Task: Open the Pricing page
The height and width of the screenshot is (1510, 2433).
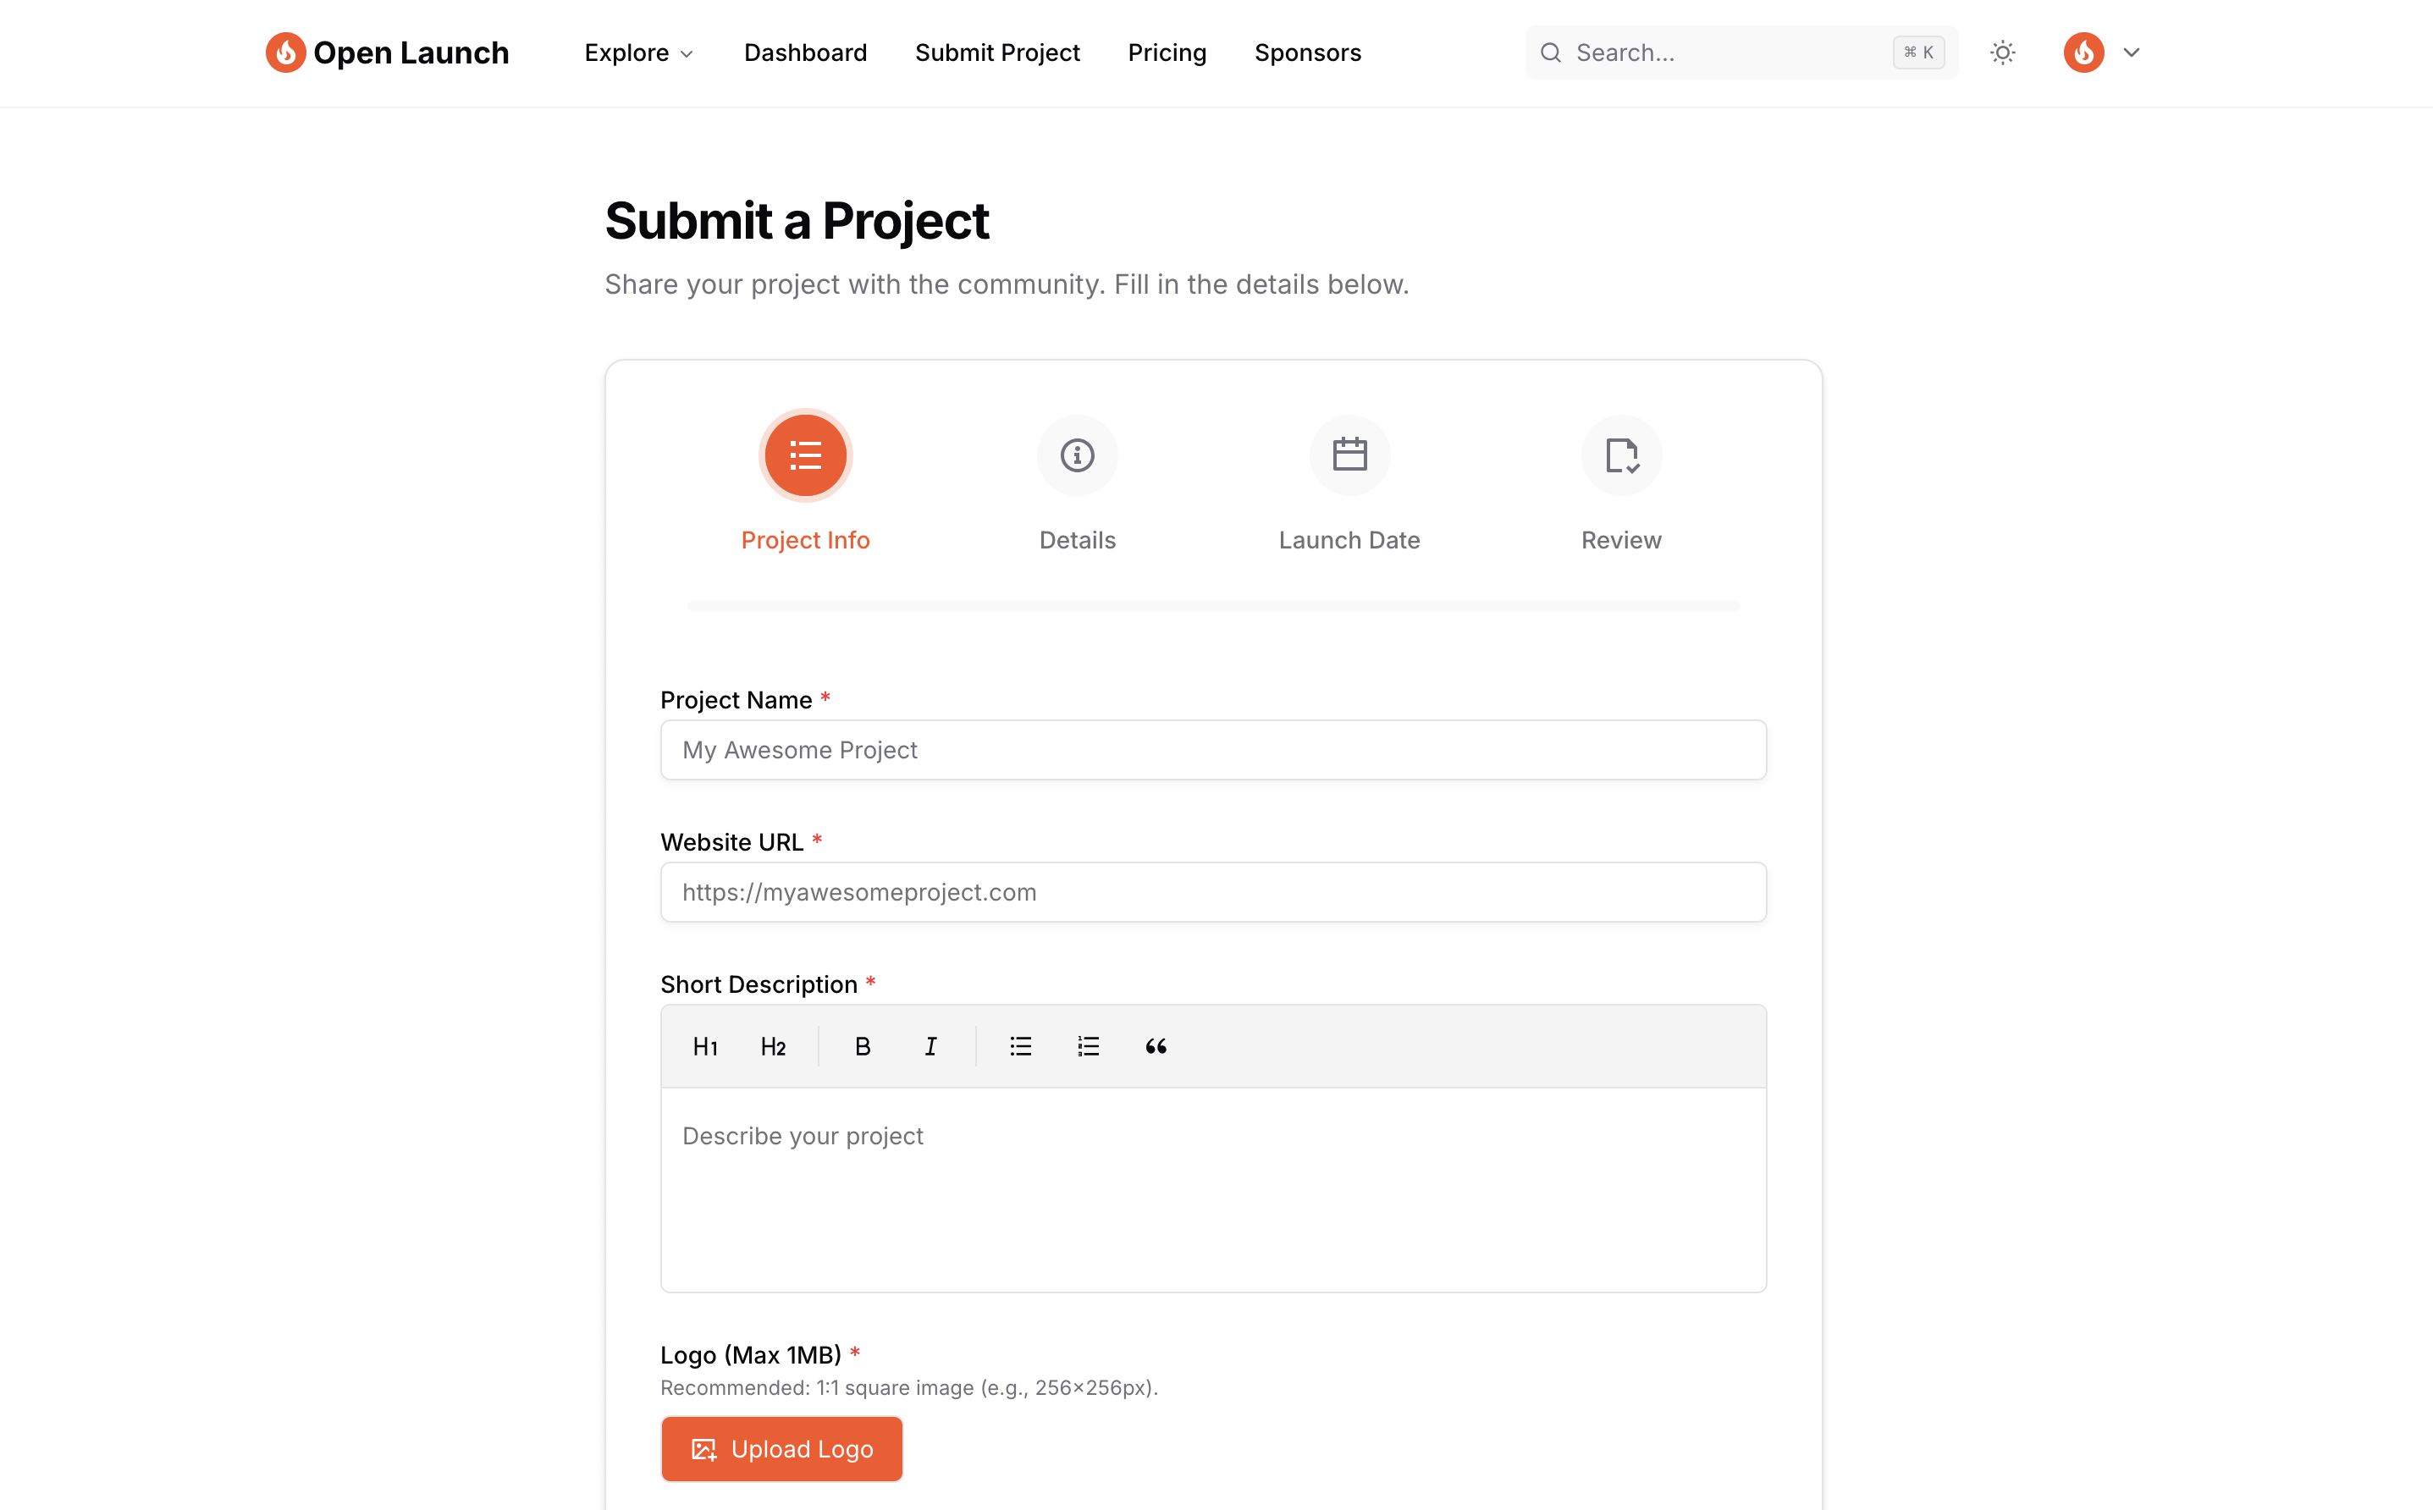Action: [x=1167, y=53]
